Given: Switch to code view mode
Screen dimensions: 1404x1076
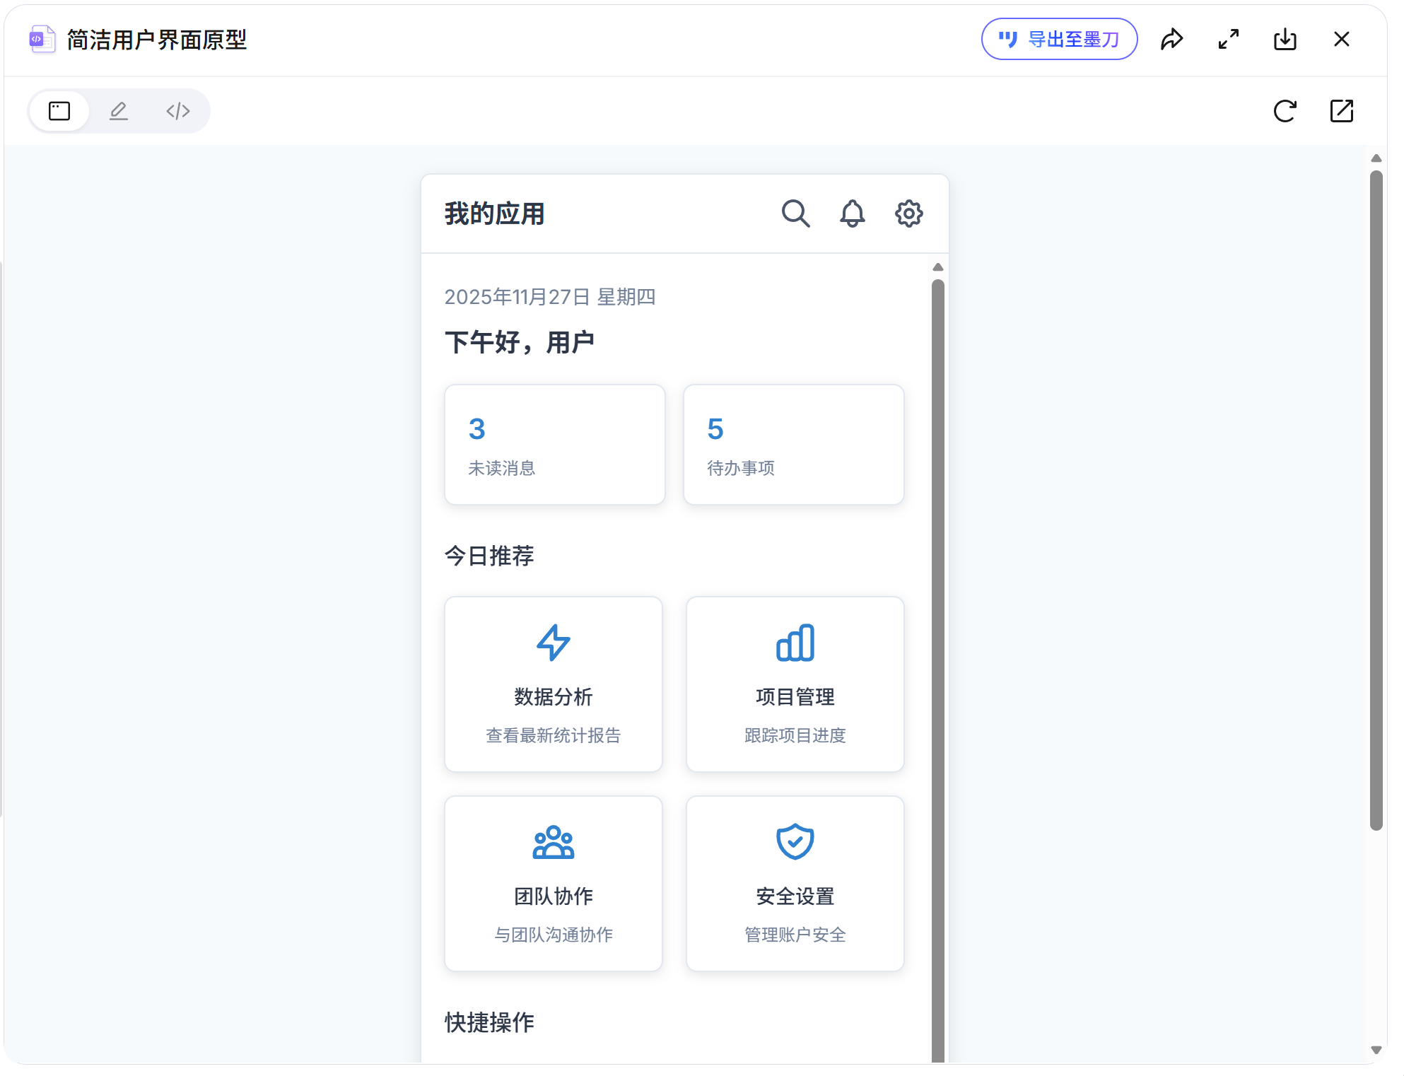Looking at the screenshot, I should coord(177,111).
